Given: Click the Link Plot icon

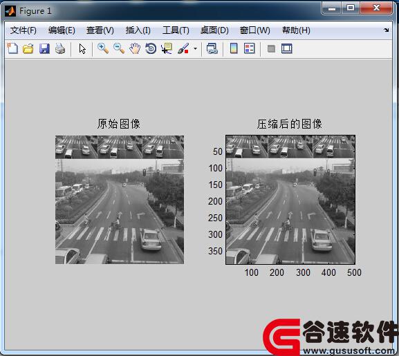Looking at the screenshot, I should tap(212, 48).
